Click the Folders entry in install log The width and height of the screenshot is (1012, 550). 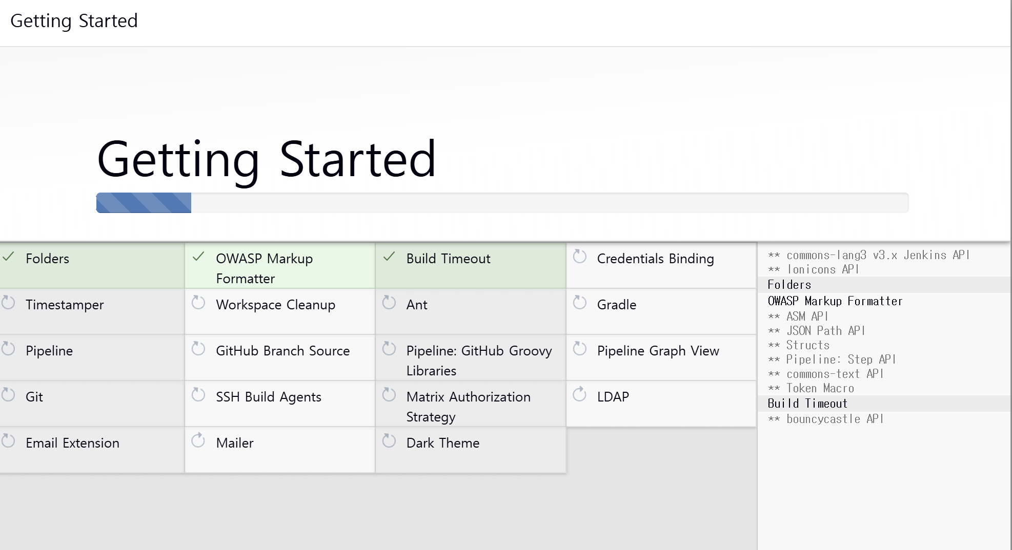click(789, 285)
